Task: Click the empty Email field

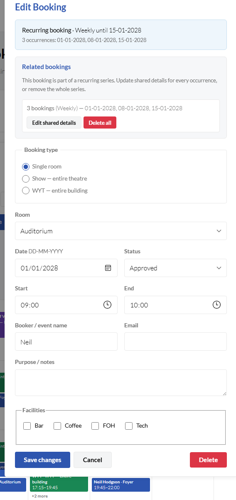Action: 175,342
